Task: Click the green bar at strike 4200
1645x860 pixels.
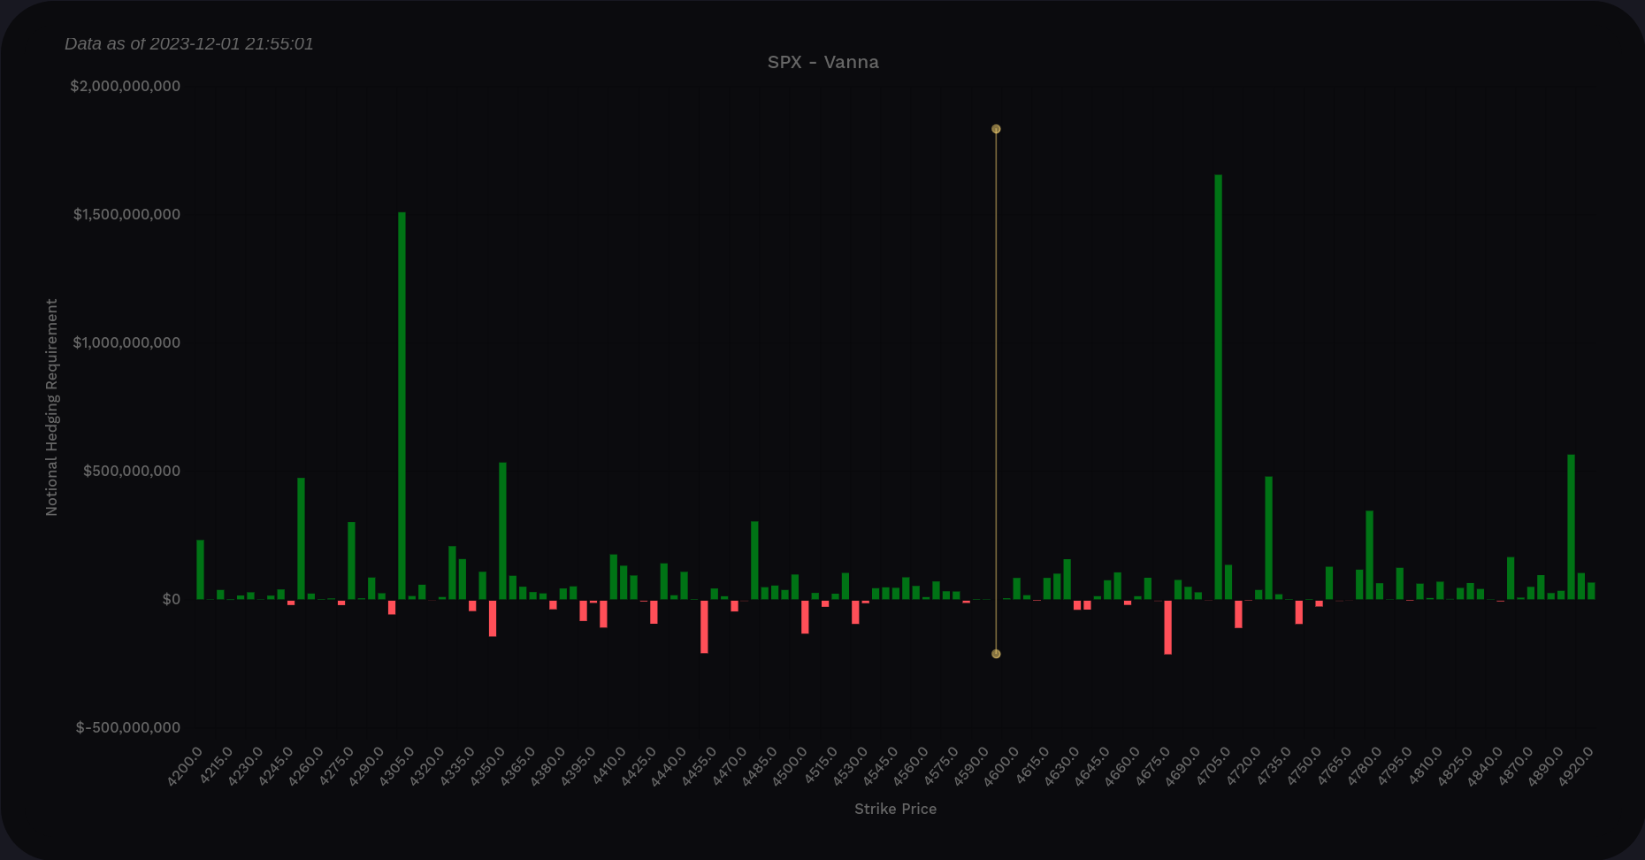Action: coord(200,570)
